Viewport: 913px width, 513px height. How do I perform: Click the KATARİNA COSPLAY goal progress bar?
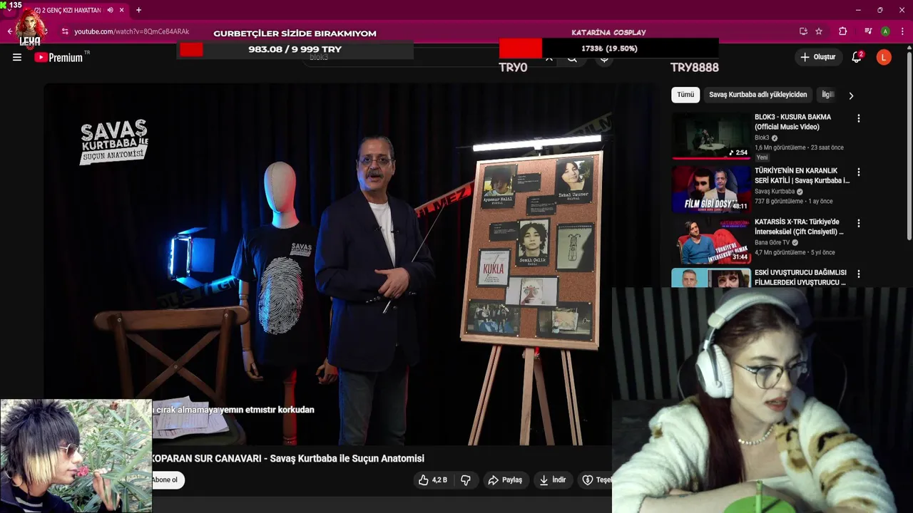click(x=608, y=48)
